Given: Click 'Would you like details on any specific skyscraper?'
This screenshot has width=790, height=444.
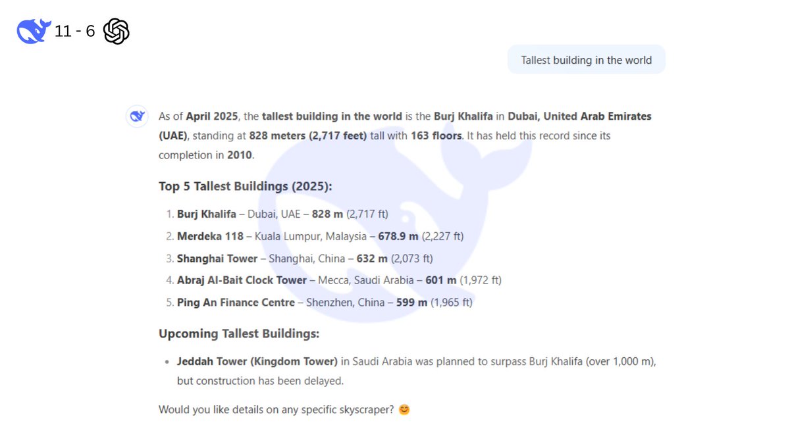Looking at the screenshot, I should point(276,409).
